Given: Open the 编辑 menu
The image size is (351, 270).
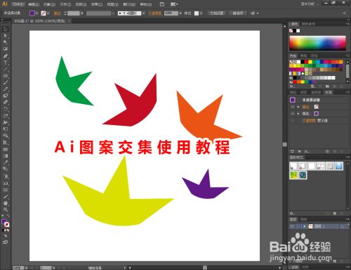Looking at the screenshot, I should click(34, 4).
